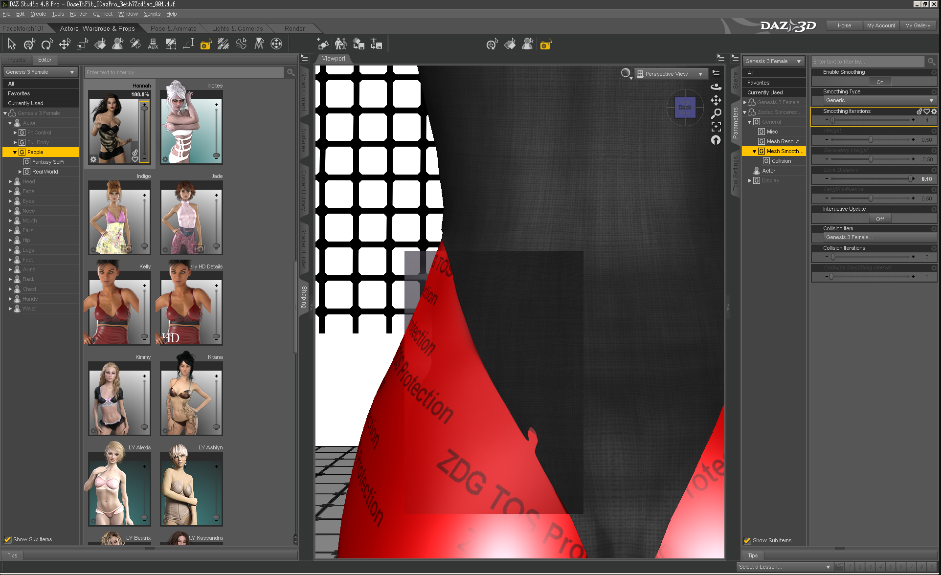The width and height of the screenshot is (941, 575).
Task: Open the Smoothing Type Generic dropdown
Action: [x=878, y=101]
